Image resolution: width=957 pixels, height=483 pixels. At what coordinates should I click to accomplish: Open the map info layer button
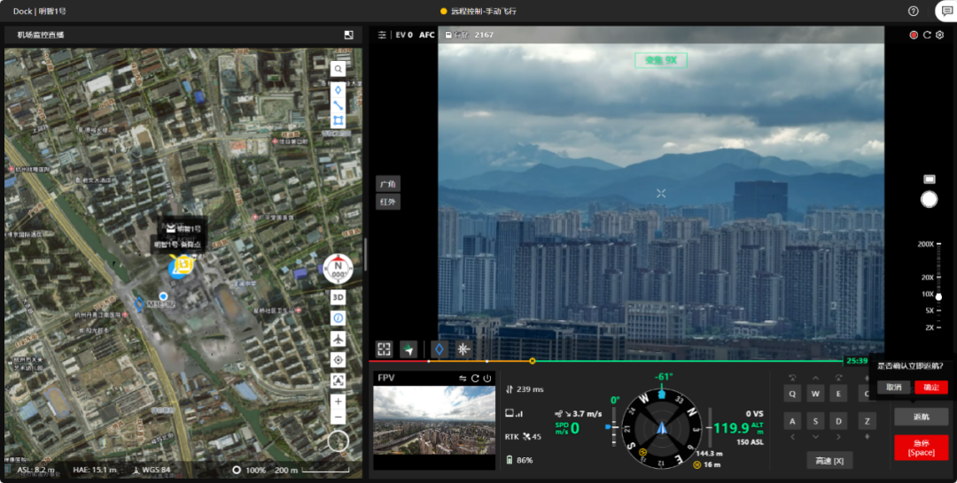pos(338,318)
